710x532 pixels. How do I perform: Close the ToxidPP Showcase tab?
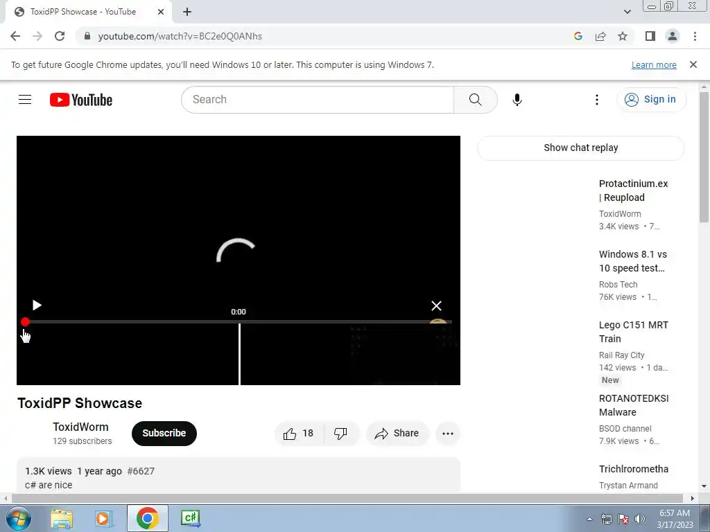(x=161, y=12)
